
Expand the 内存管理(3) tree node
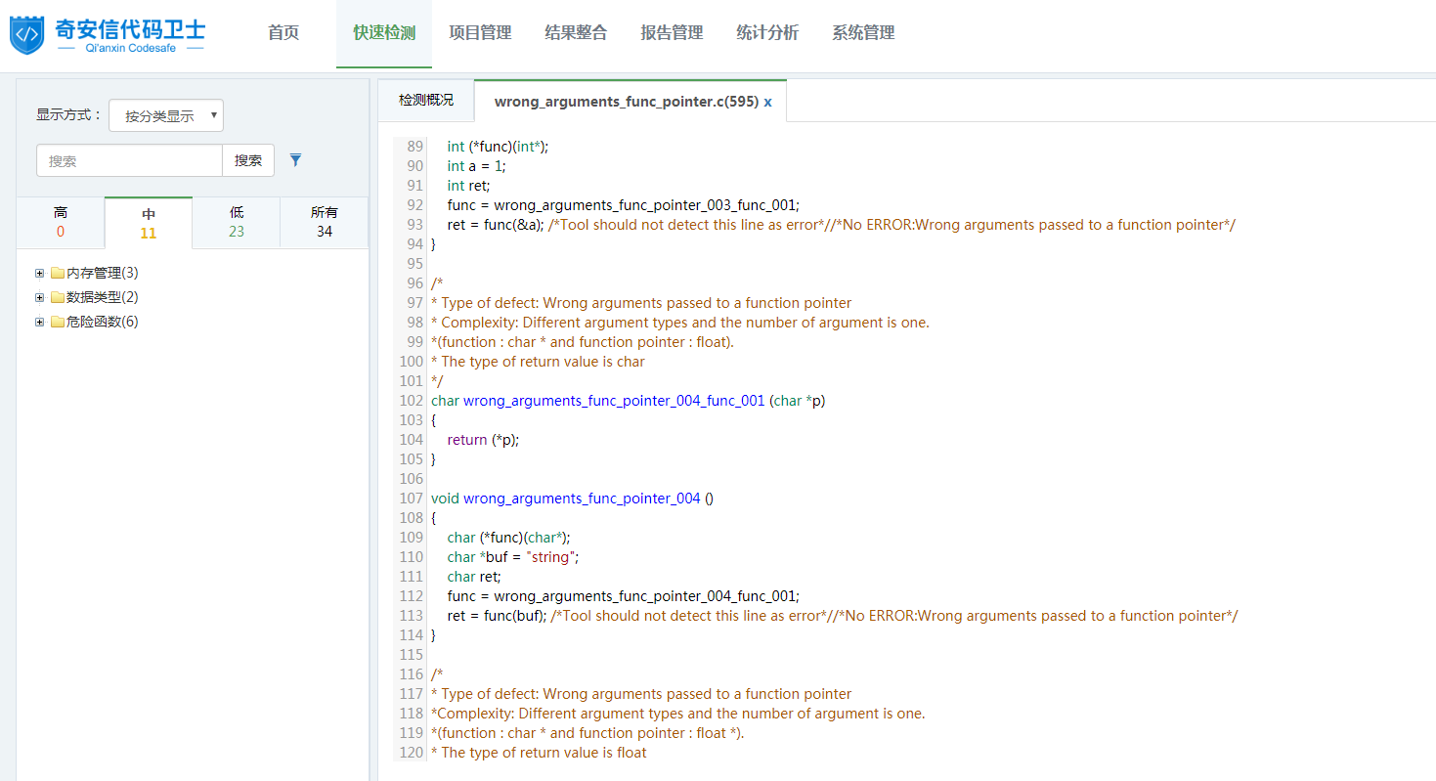pos(40,274)
